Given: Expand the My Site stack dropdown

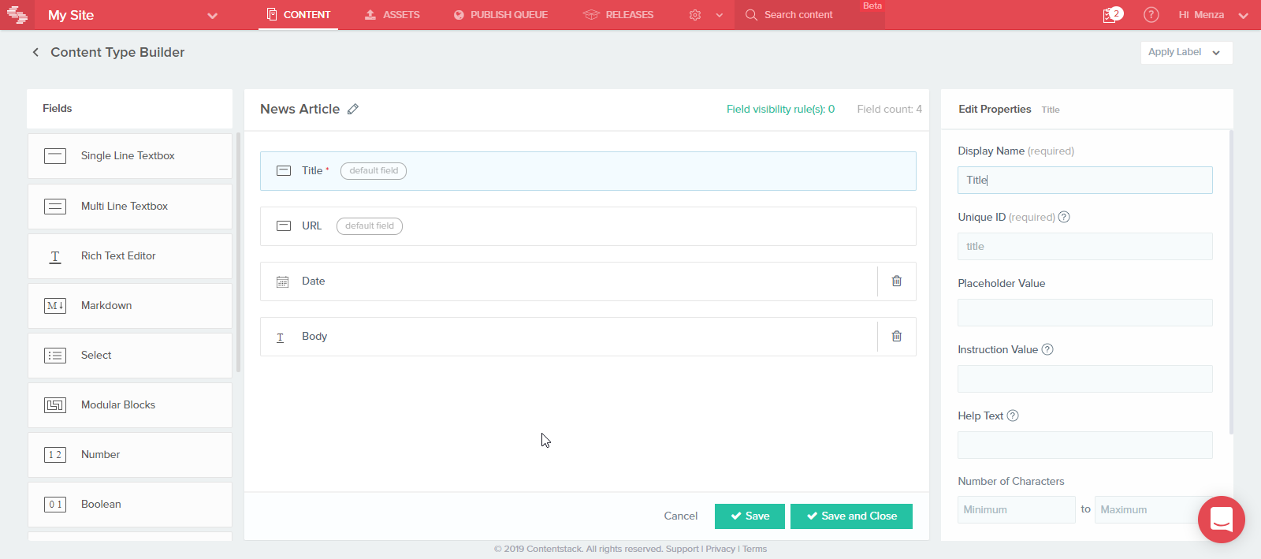Looking at the screenshot, I should [212, 16].
